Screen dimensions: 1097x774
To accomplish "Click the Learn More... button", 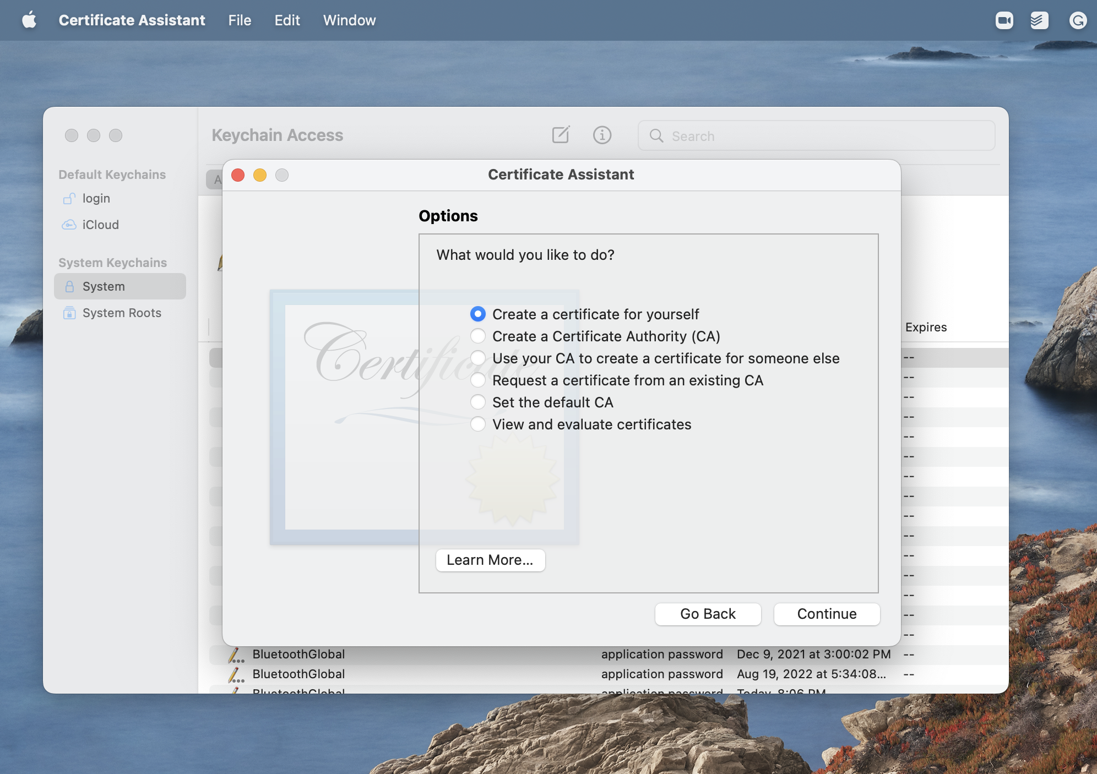I will pyautogui.click(x=490, y=560).
